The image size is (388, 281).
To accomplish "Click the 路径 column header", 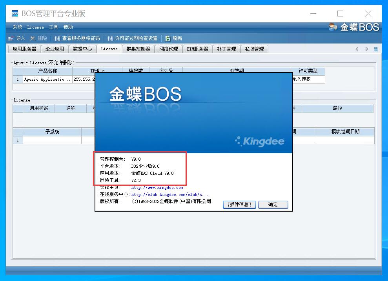I will 337,108.
